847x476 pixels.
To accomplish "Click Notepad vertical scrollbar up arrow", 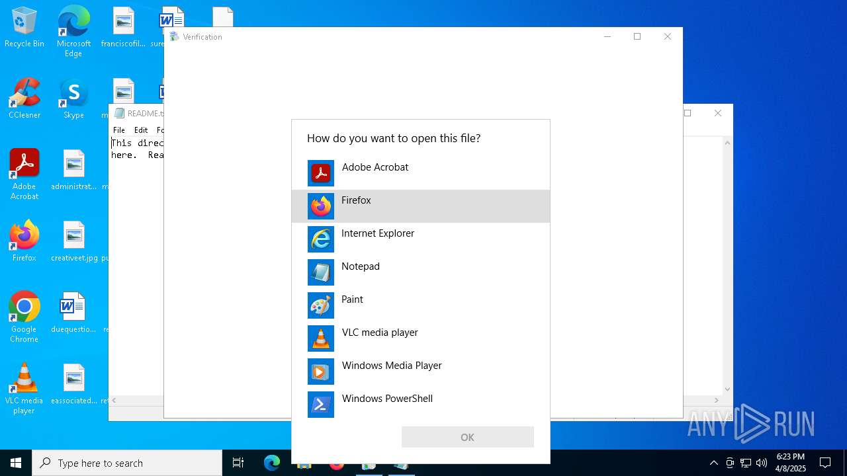I will tap(727, 143).
